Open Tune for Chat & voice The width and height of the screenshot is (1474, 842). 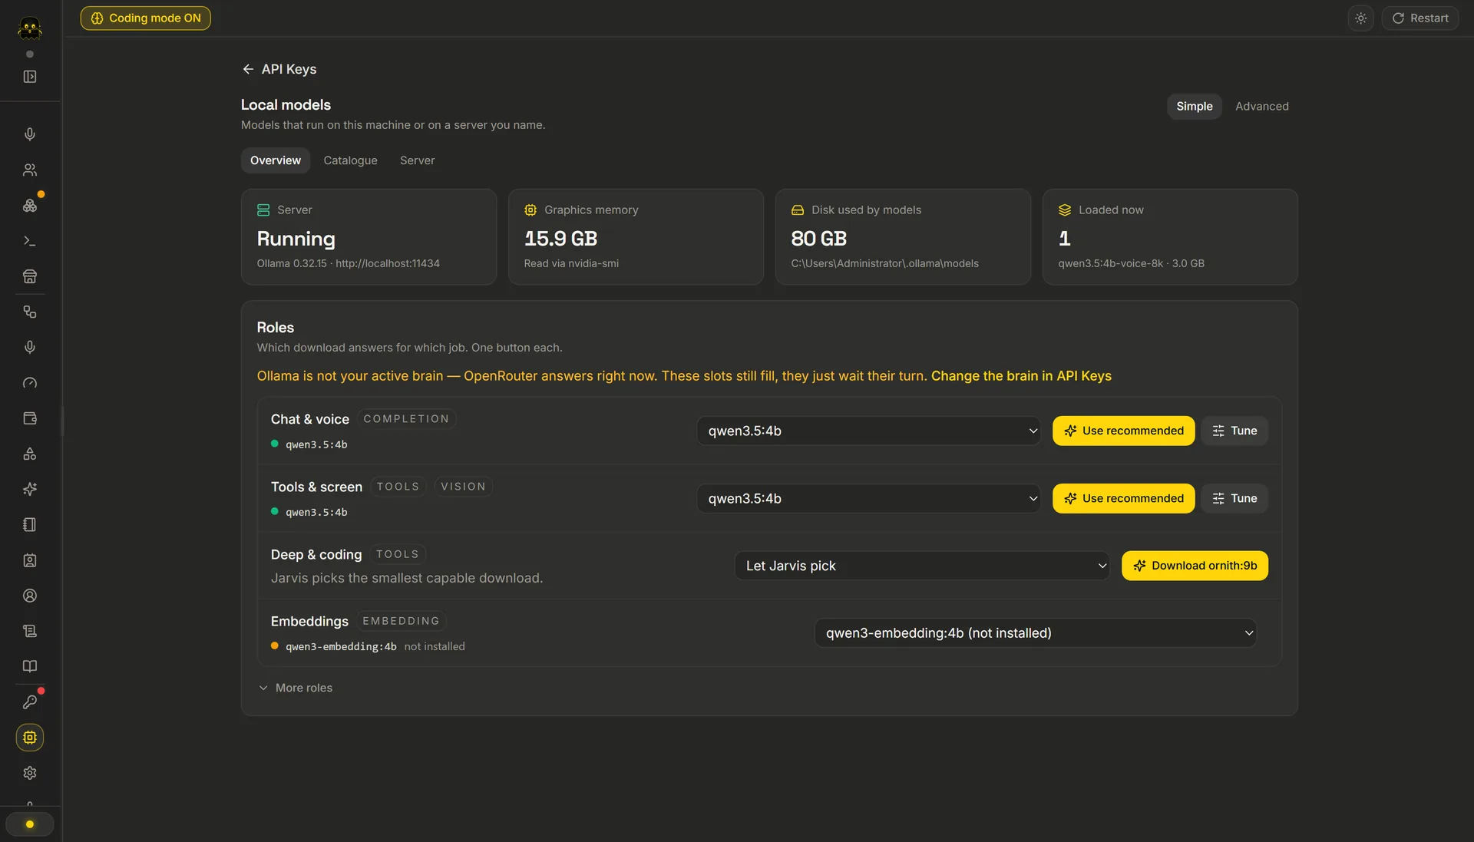(x=1234, y=431)
